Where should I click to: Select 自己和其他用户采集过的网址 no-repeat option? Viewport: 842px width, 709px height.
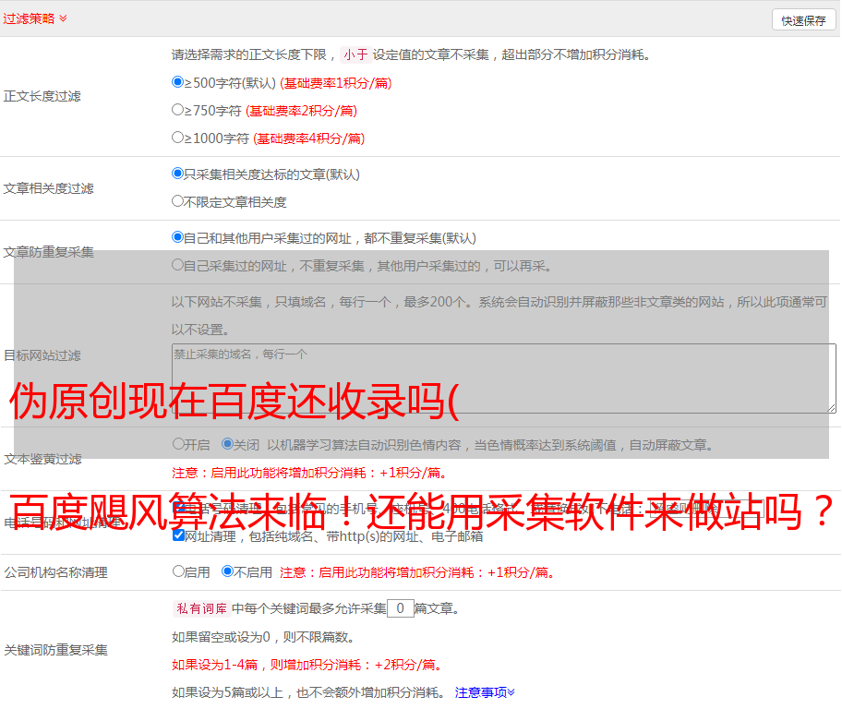point(178,237)
